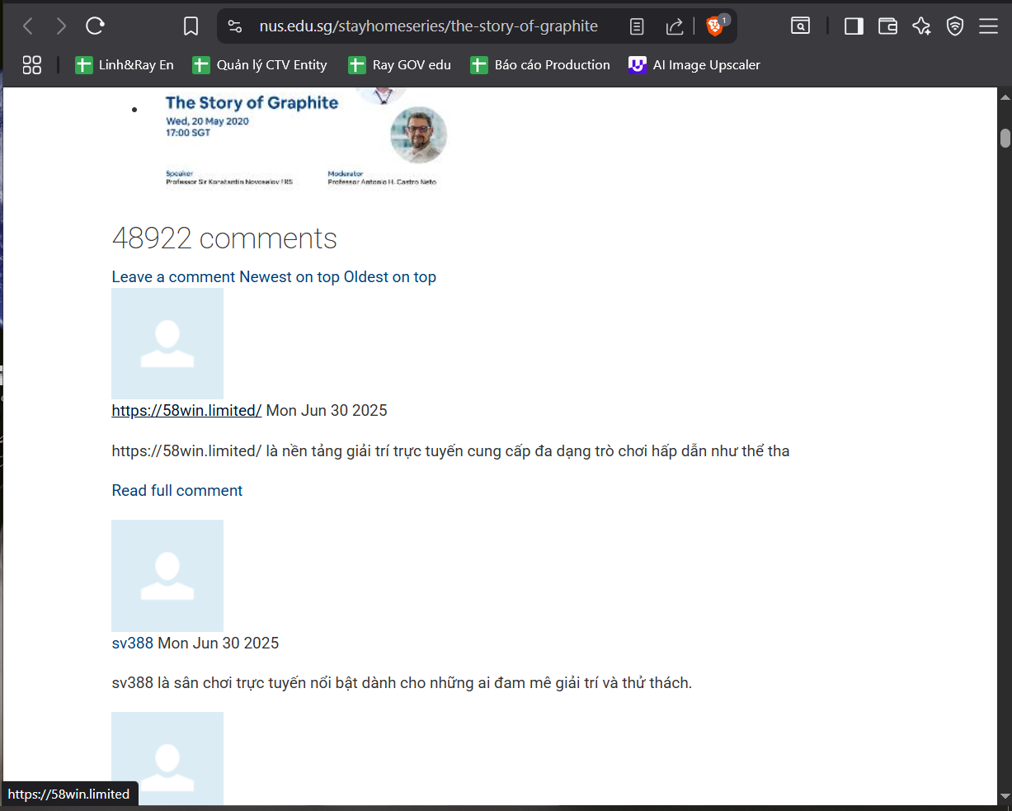The width and height of the screenshot is (1012, 811).
Task: Click the scrollbar down arrow
Action: click(1005, 796)
